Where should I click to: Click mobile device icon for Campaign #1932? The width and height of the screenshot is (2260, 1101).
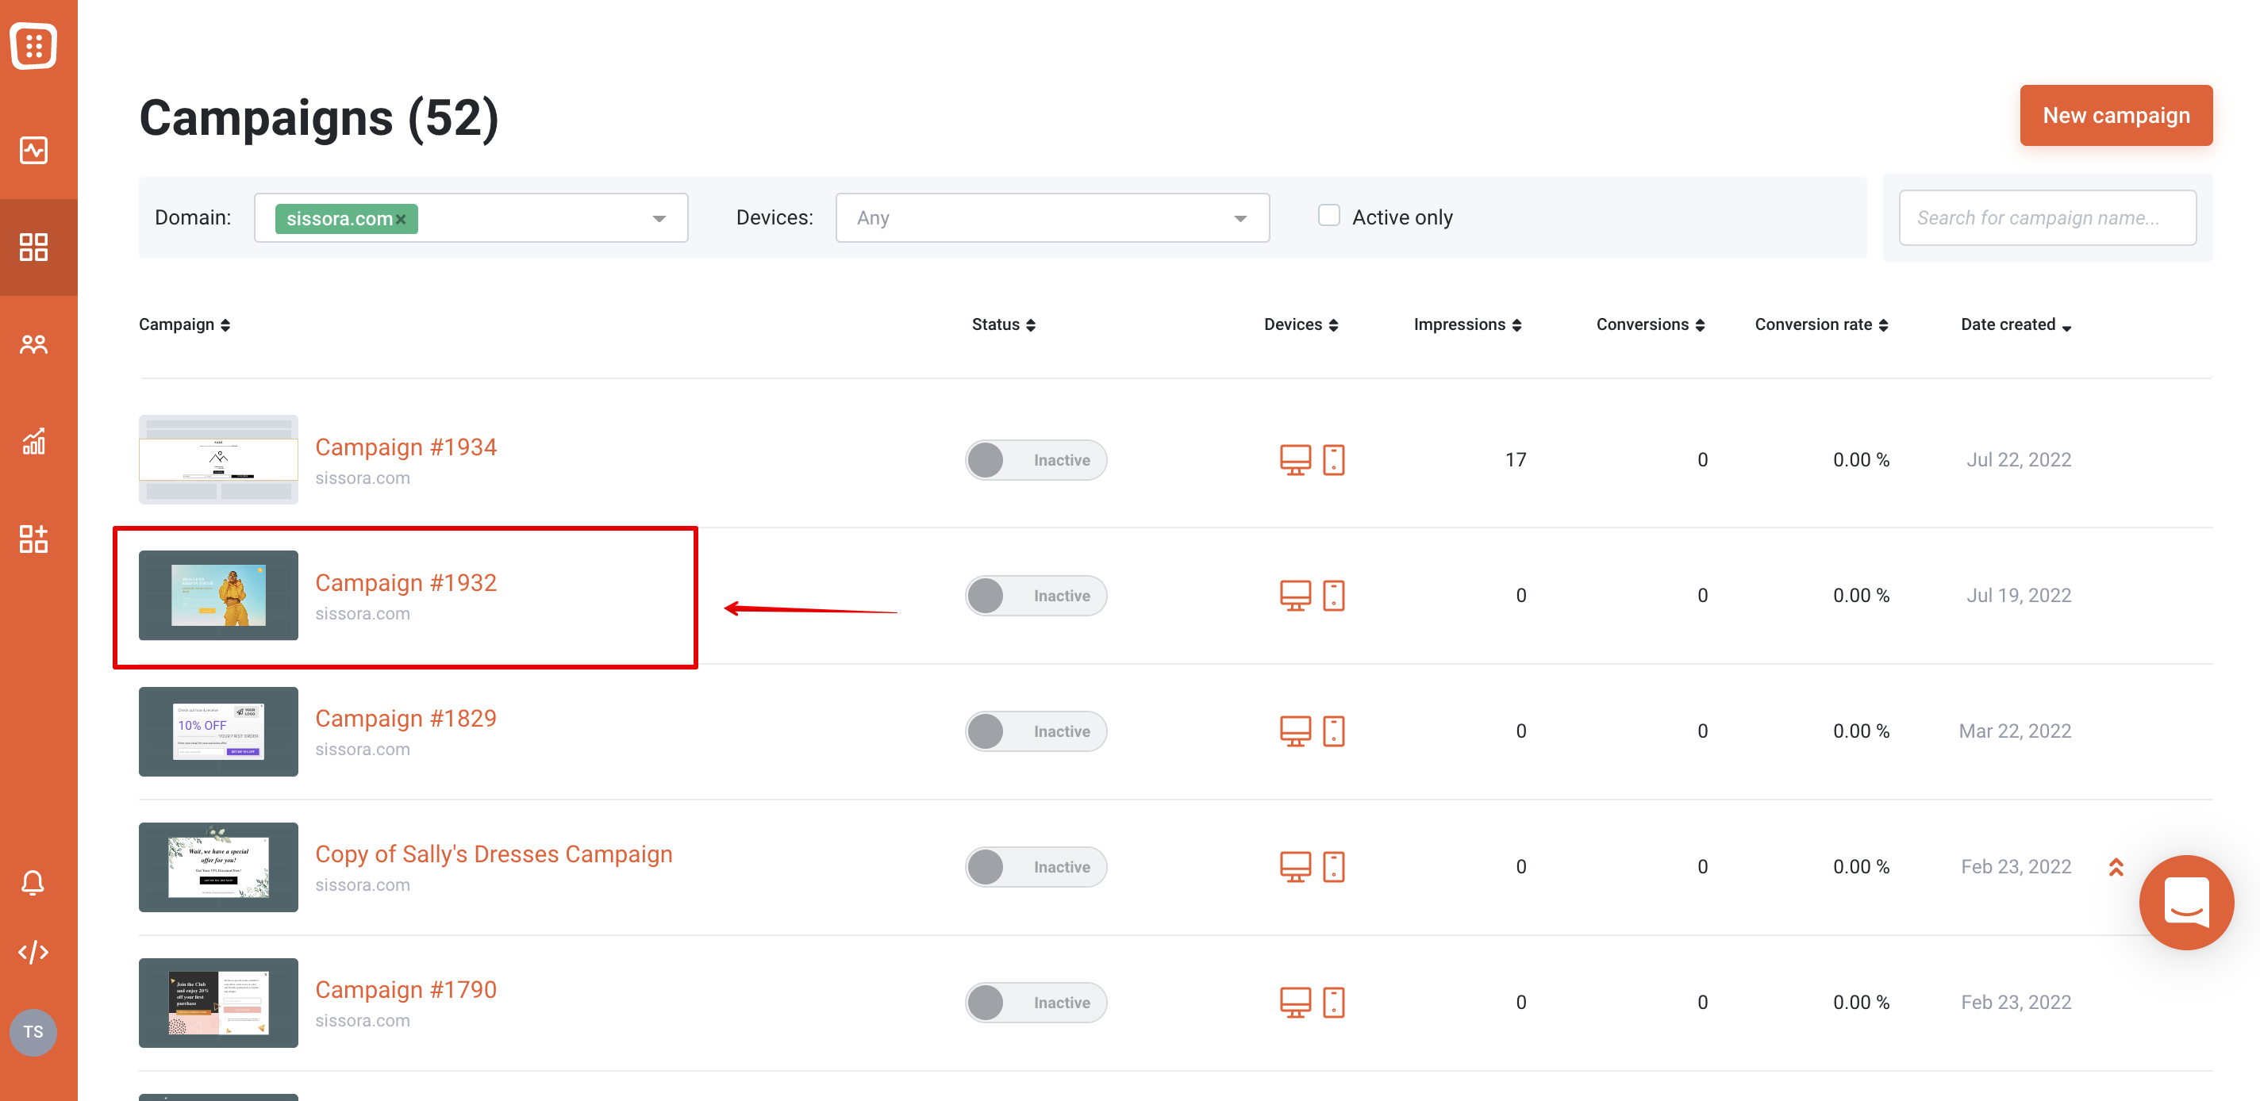click(1333, 596)
